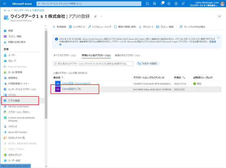Viewport: 226px width, 168px height.
Task: Sort by 表示名 column
Action: point(59,78)
